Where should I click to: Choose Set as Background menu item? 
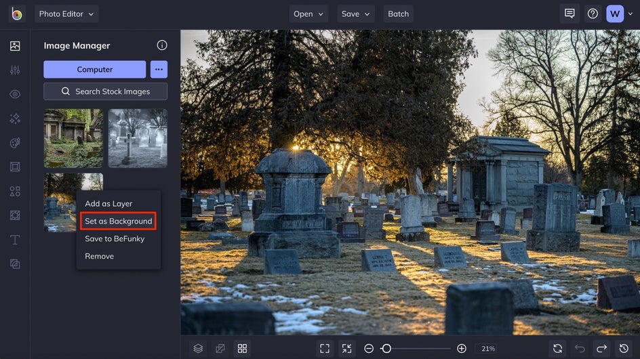click(119, 221)
